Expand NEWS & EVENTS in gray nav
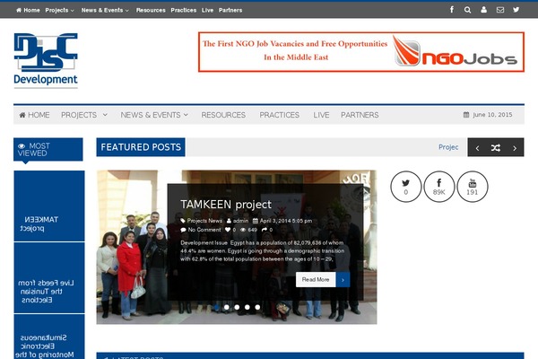This screenshot has width=538, height=359. point(154,115)
